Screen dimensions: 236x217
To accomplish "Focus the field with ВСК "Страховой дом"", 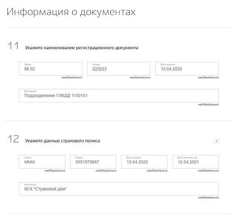I will 119,189.
